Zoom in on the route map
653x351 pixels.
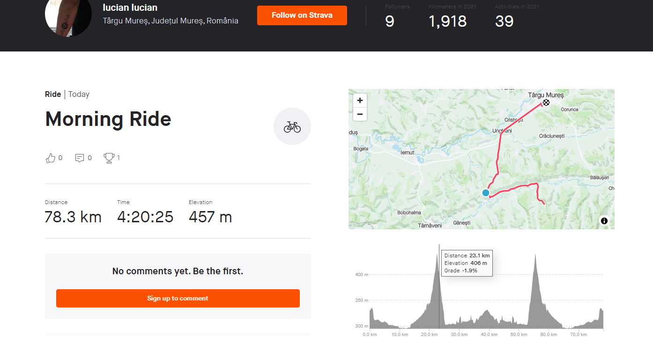tap(360, 100)
